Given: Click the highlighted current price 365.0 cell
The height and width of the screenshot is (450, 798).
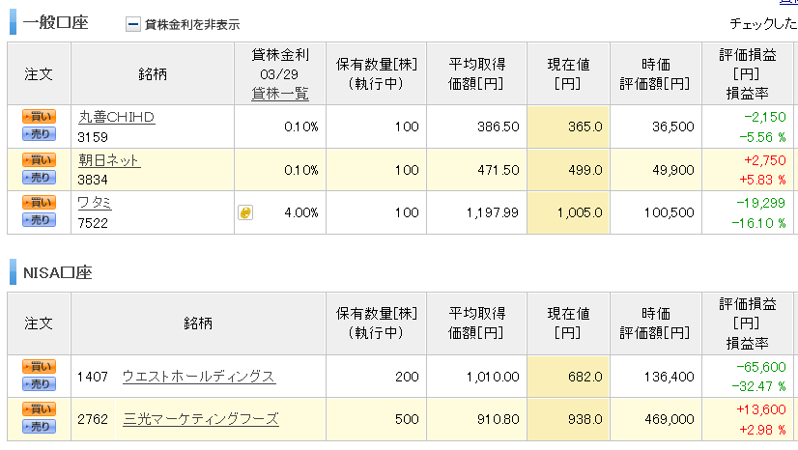Looking at the screenshot, I should 568,127.
